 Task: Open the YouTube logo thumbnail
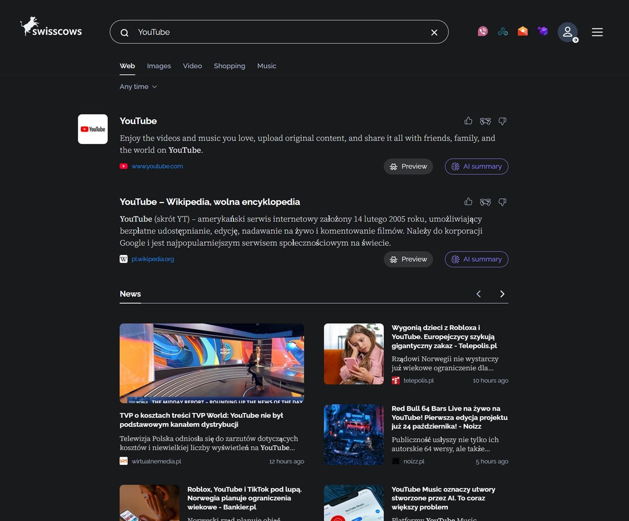tap(93, 129)
